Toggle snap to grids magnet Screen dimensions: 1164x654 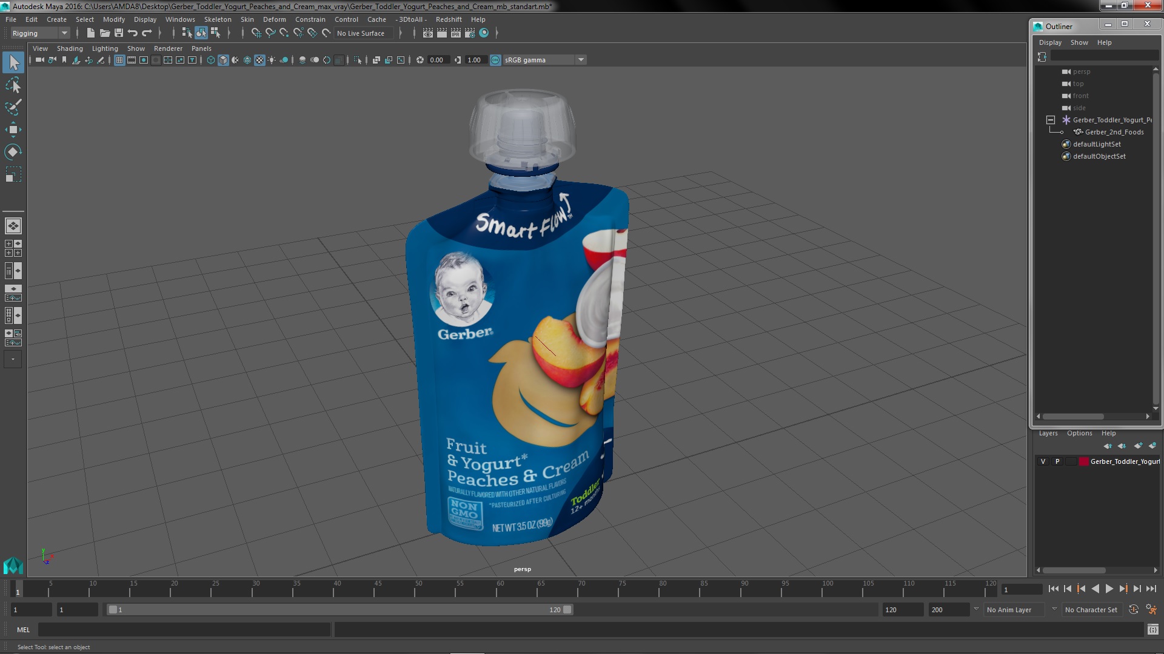[256, 33]
